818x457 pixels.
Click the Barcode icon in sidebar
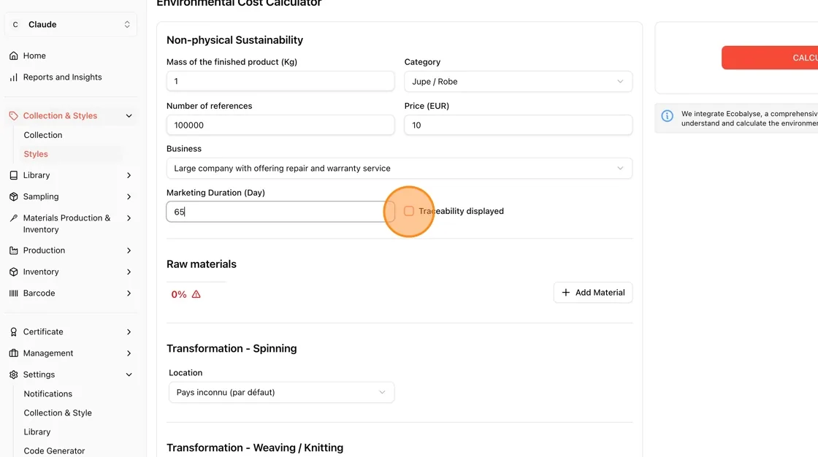14,293
